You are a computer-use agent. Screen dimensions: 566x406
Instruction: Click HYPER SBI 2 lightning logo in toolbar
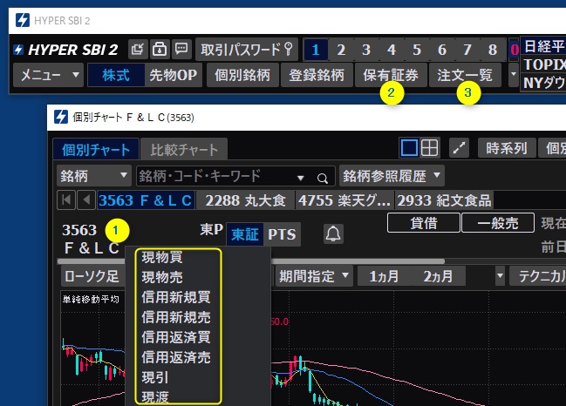pyautogui.click(x=18, y=50)
